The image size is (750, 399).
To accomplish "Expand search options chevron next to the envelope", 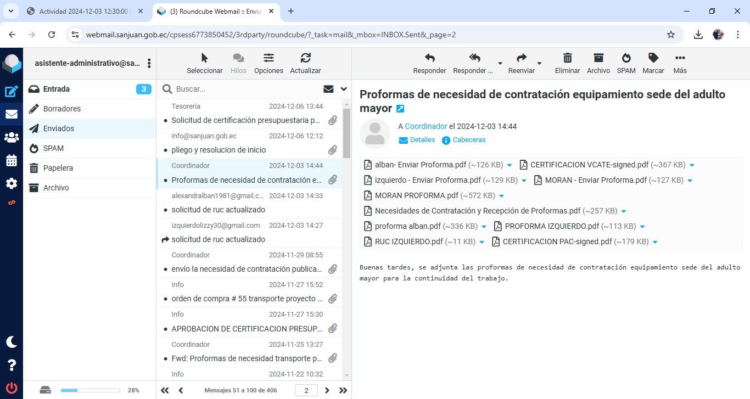I will point(344,89).
